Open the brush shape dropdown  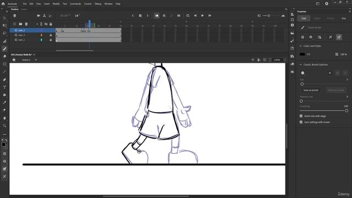[x=302, y=73]
